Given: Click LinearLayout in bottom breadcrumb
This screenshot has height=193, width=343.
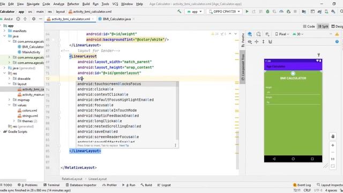Looking at the screenshot, I should (x=98, y=179).
